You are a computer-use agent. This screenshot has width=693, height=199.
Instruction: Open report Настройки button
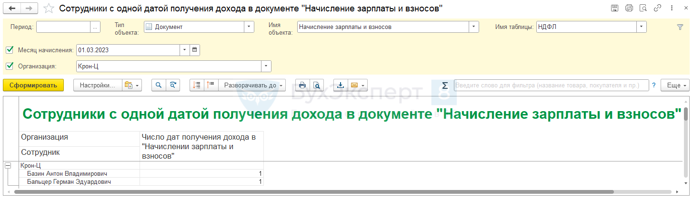tap(98, 85)
